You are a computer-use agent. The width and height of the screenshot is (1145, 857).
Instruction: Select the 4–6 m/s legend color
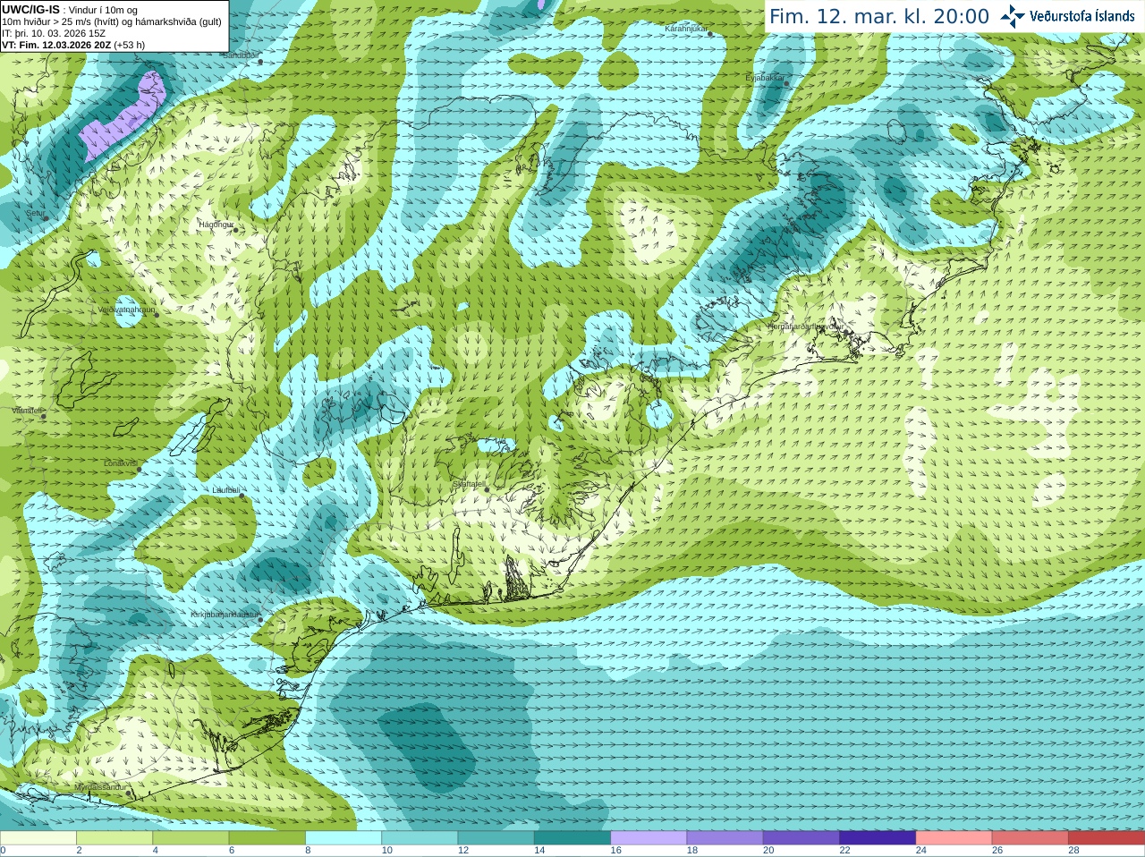[191, 838]
